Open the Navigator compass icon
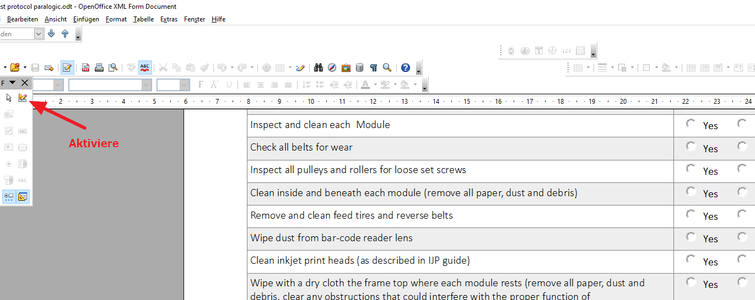The image size is (755, 300). point(332,68)
